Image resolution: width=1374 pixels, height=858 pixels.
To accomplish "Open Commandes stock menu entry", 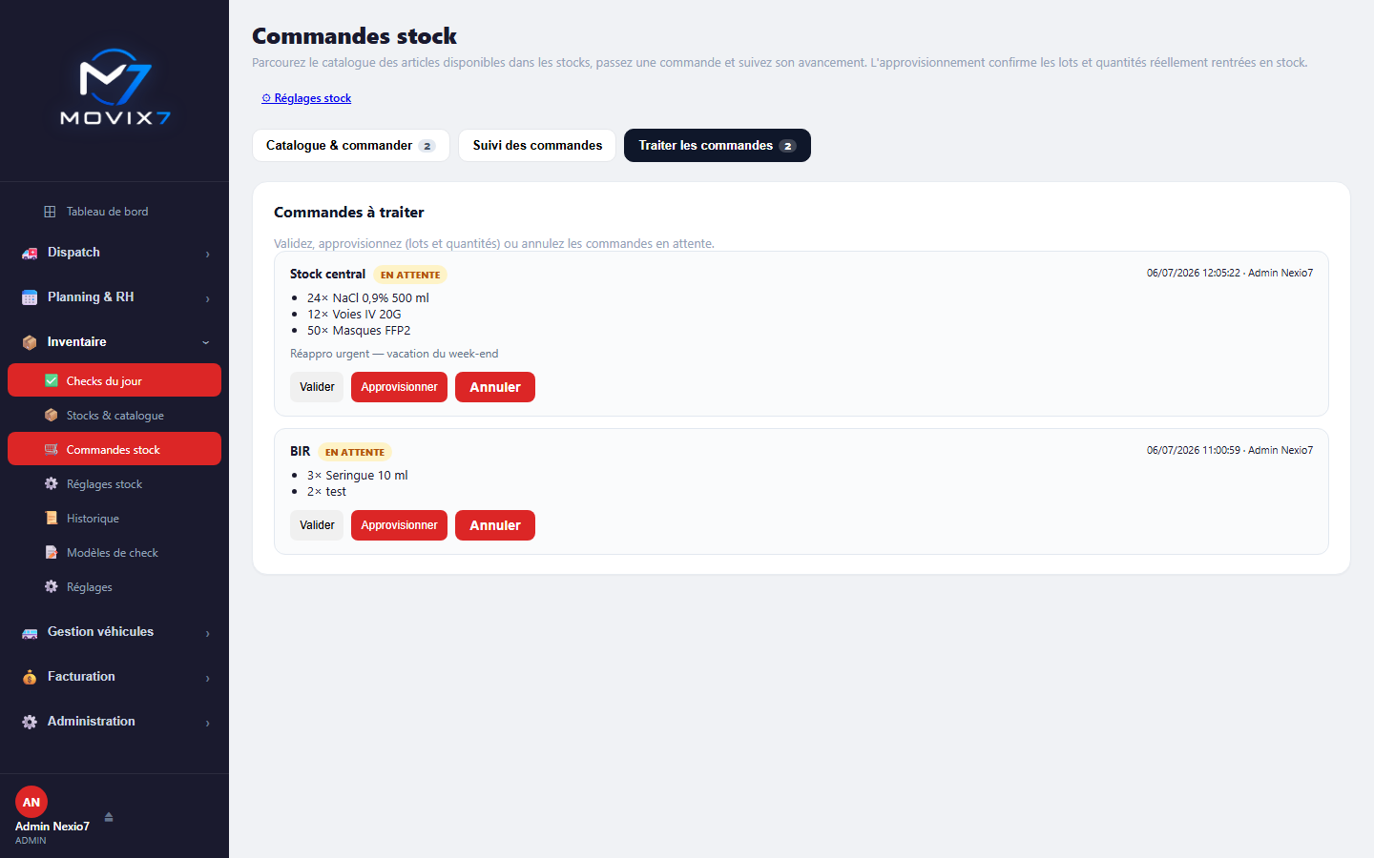I will click(114, 449).
